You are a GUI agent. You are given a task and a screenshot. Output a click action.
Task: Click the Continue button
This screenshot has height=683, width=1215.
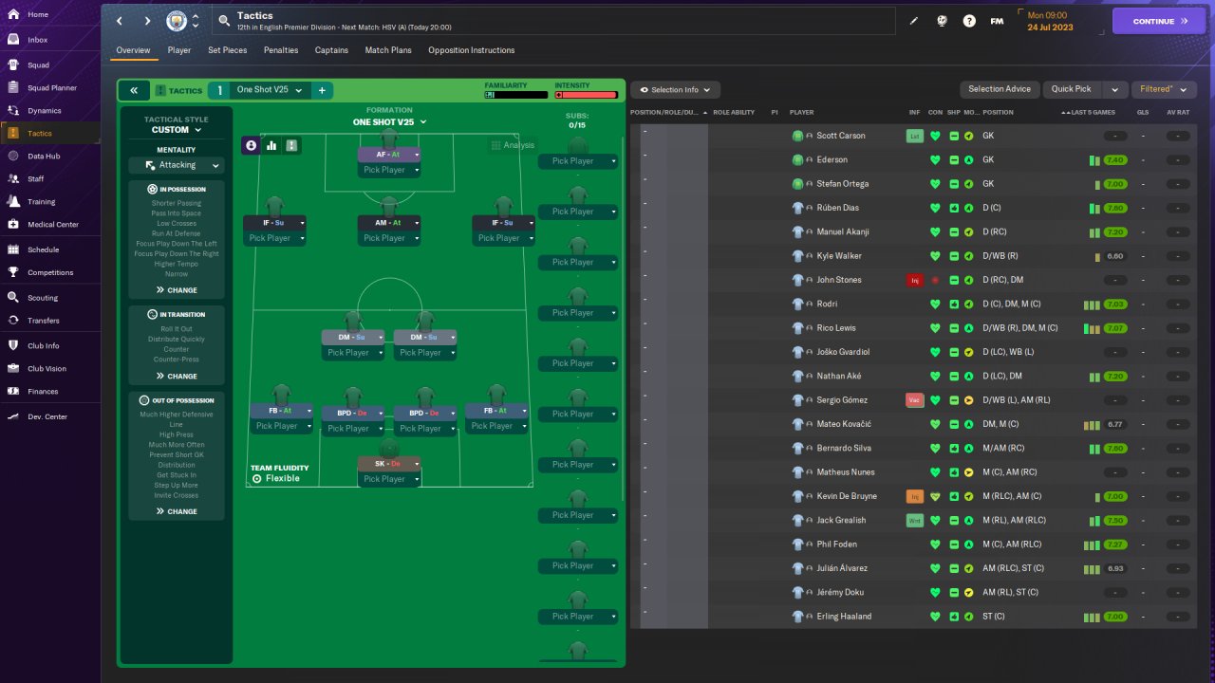pos(1159,21)
